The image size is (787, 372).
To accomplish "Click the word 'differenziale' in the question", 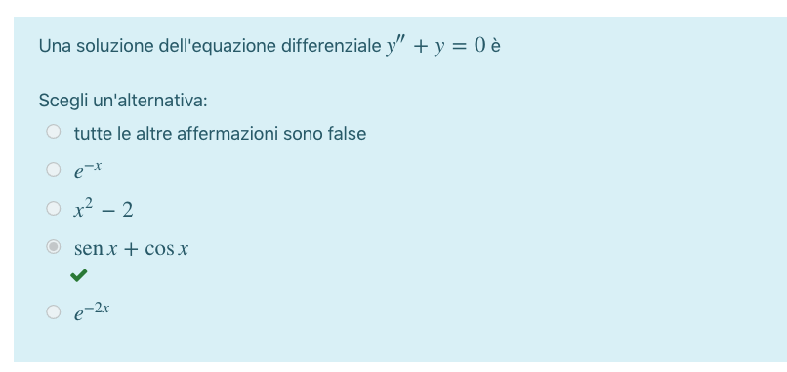I will coord(331,46).
